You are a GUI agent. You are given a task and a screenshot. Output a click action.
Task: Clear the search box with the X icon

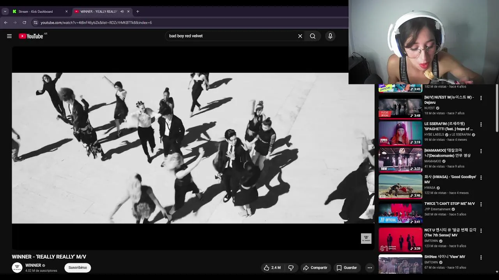pyautogui.click(x=300, y=36)
